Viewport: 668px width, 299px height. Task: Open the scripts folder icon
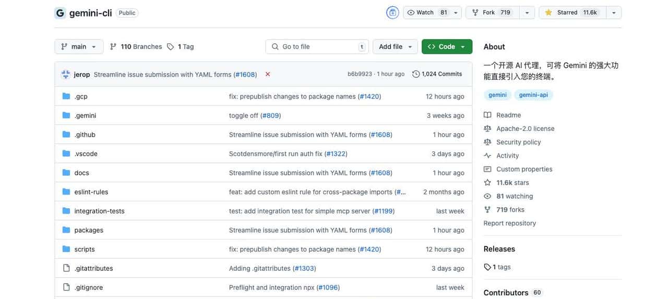[66, 249]
